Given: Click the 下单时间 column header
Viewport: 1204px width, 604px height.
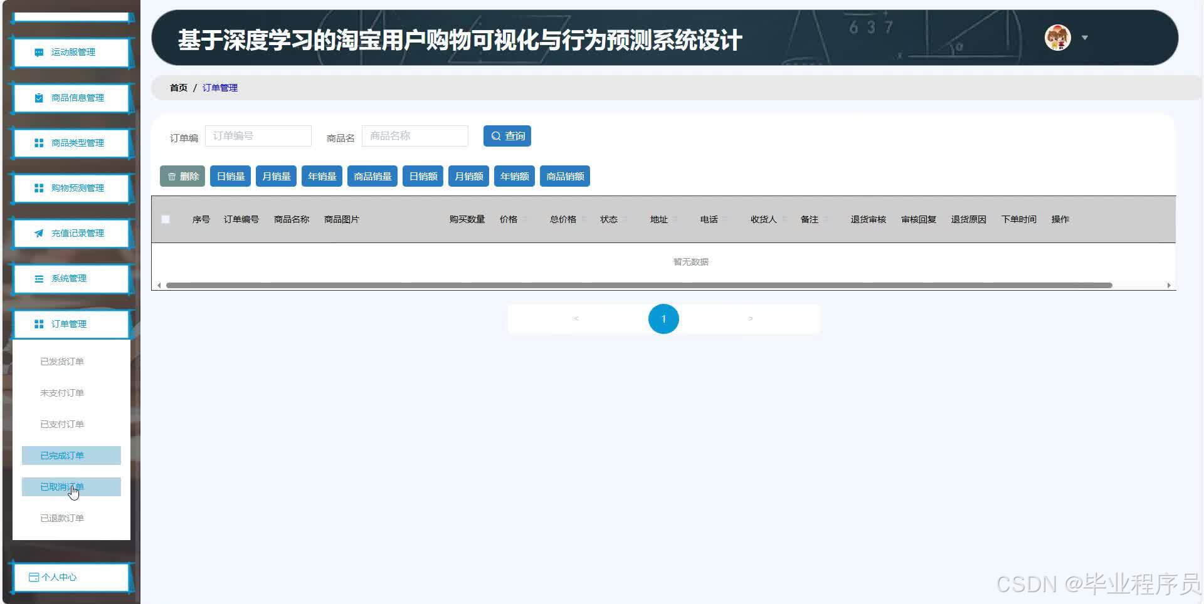Looking at the screenshot, I should pyautogui.click(x=1019, y=219).
